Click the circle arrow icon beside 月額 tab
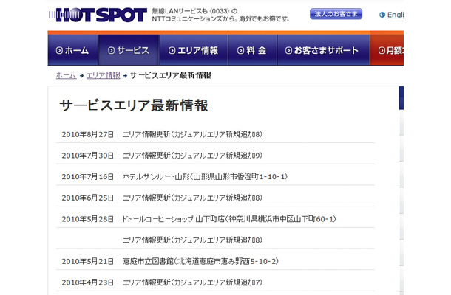Screen dimensions: 451x295 (x=382, y=50)
